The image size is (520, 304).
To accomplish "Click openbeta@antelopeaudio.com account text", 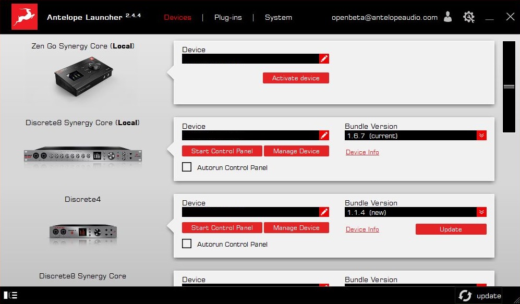I will coord(384,17).
